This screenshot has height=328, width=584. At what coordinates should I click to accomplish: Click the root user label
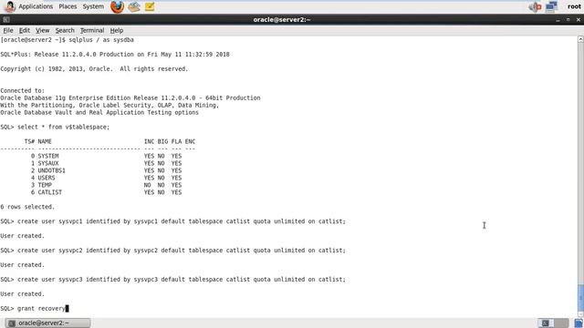tap(574, 6)
